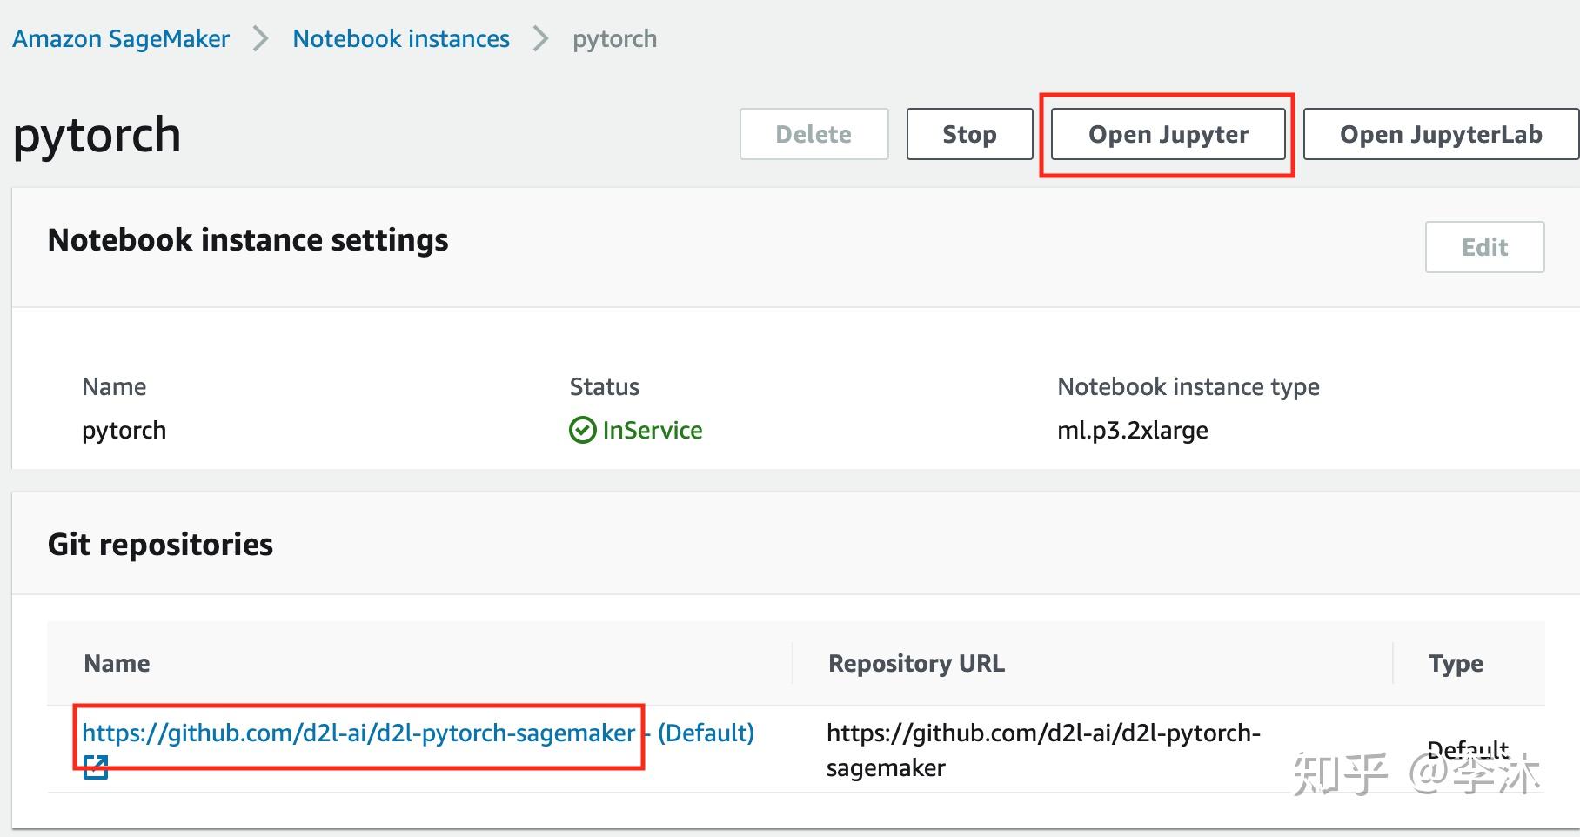The width and height of the screenshot is (1580, 837).
Task: Stop the notebook instance
Action: point(969,134)
